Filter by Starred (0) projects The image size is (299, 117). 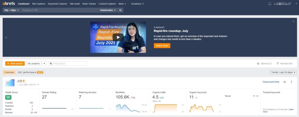click(x=264, y=64)
